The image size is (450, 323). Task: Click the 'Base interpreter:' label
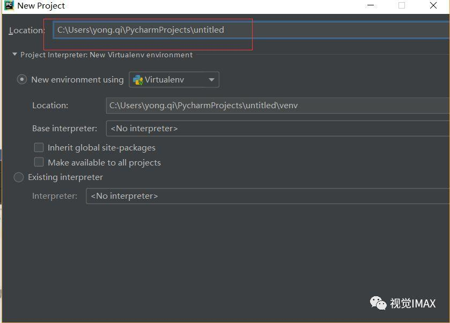tap(64, 129)
